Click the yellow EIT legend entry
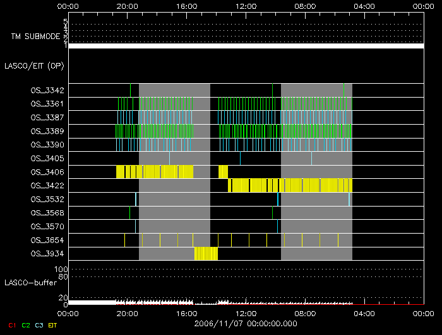 click(x=52, y=325)
